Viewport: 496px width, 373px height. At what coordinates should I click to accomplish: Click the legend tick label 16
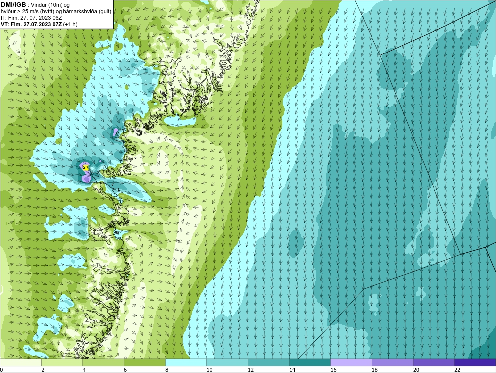click(x=334, y=370)
